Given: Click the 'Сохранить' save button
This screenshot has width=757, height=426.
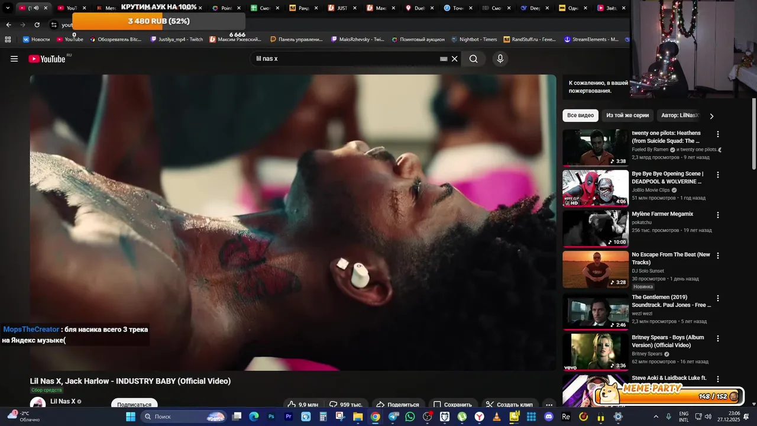Looking at the screenshot, I should (x=452, y=405).
